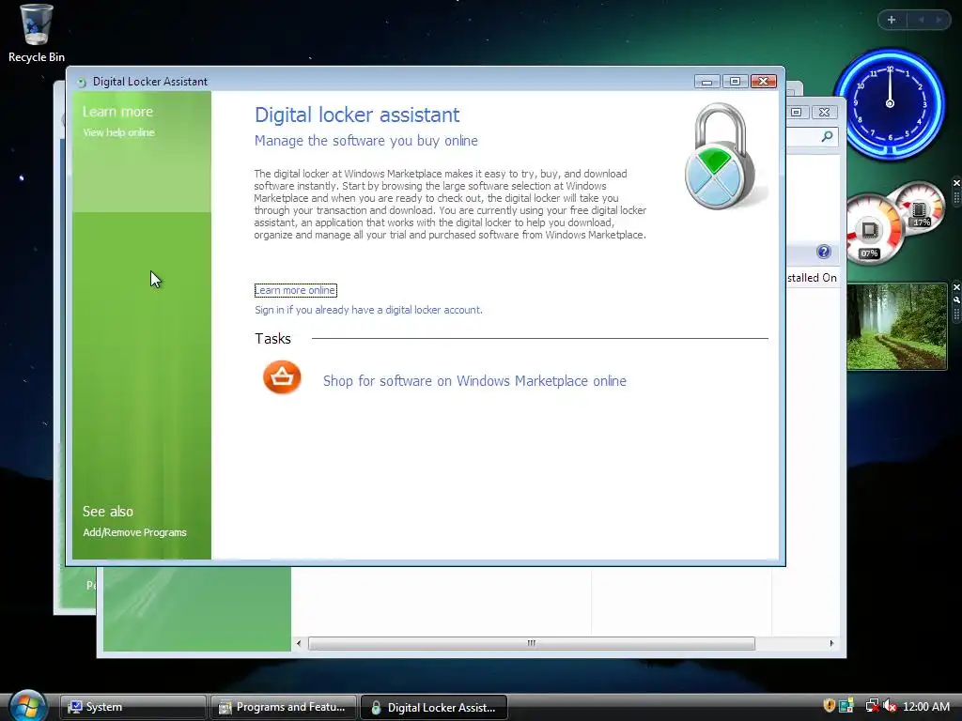Click the Windows Sidebar tray icon
Image resolution: width=962 pixels, height=721 pixels.
846,706
